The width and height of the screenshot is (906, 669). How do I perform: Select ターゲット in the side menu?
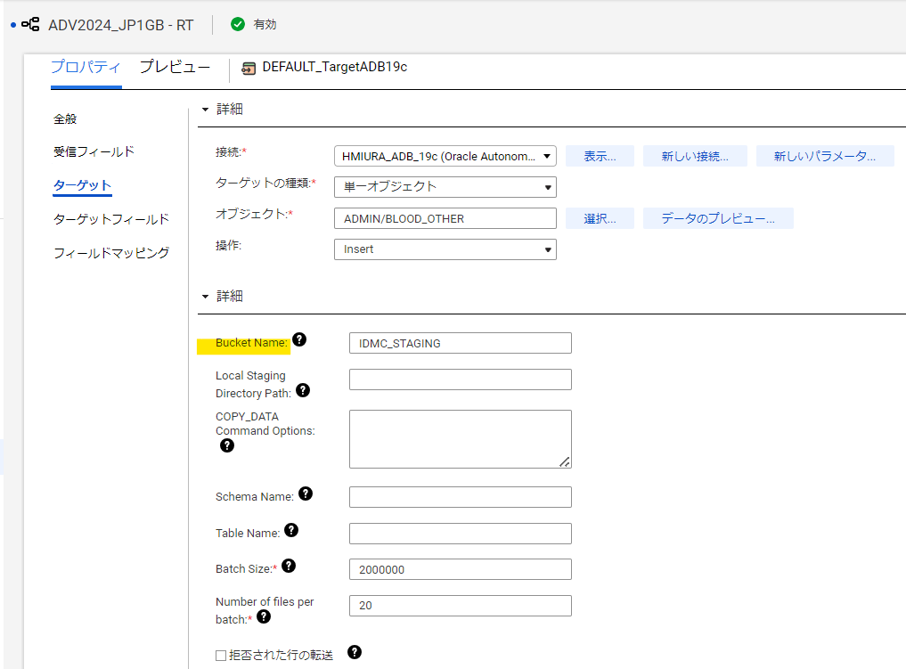pos(82,185)
